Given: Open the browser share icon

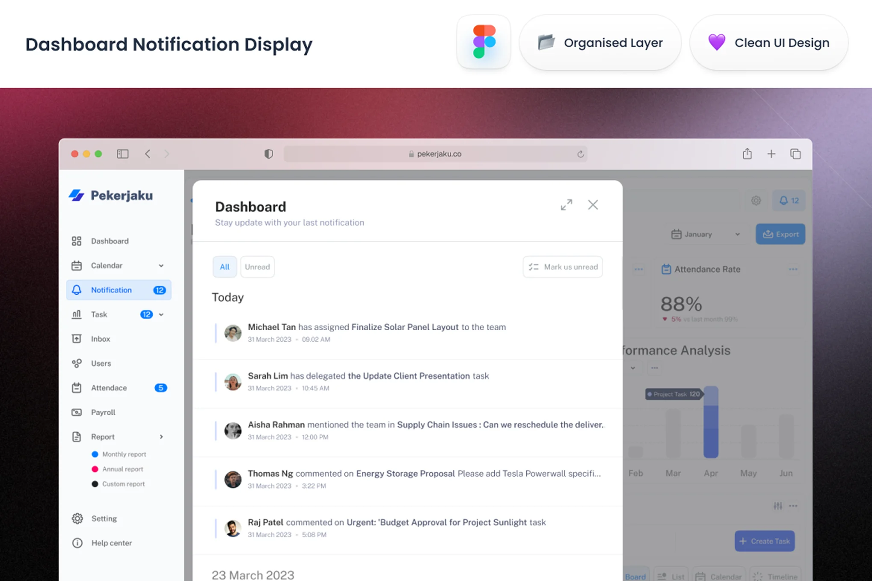Looking at the screenshot, I should [747, 154].
